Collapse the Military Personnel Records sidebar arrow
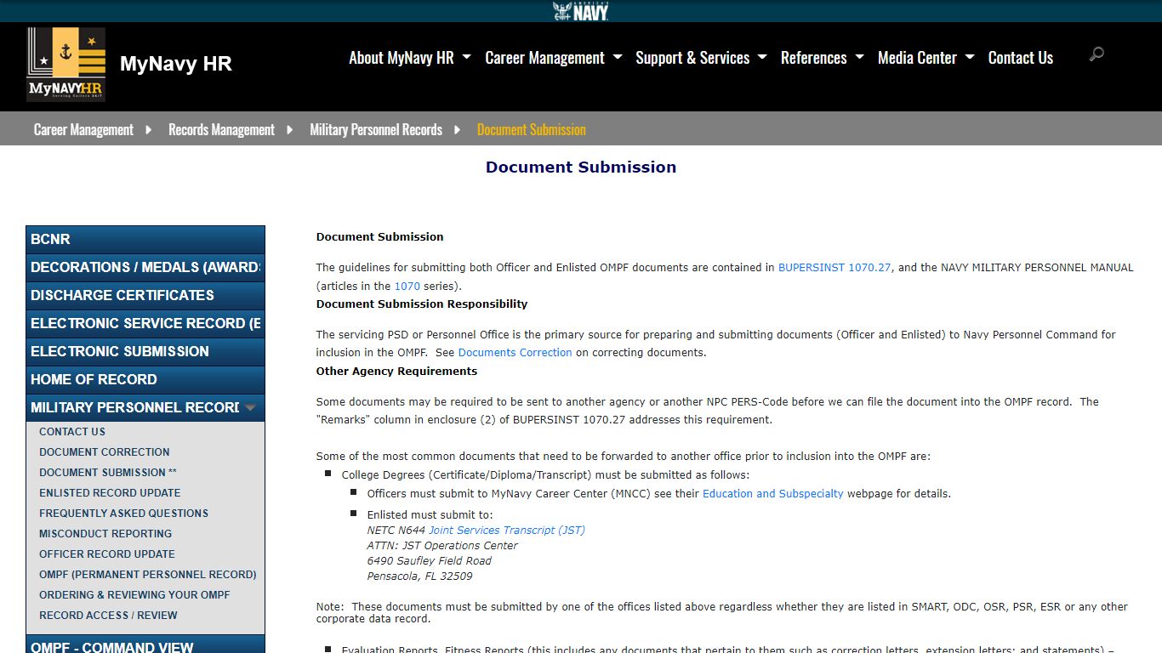Image resolution: width=1162 pixels, height=653 pixels. 250,408
